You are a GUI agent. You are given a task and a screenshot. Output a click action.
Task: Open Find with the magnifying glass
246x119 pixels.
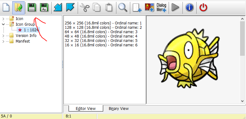(123, 7)
